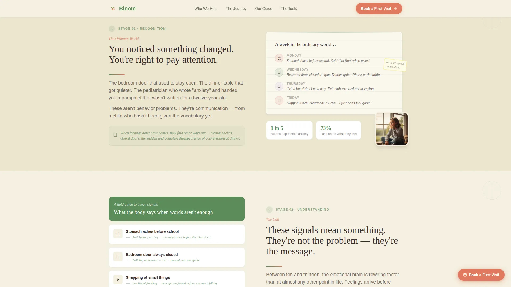Open the Bloom home link text

point(127,9)
